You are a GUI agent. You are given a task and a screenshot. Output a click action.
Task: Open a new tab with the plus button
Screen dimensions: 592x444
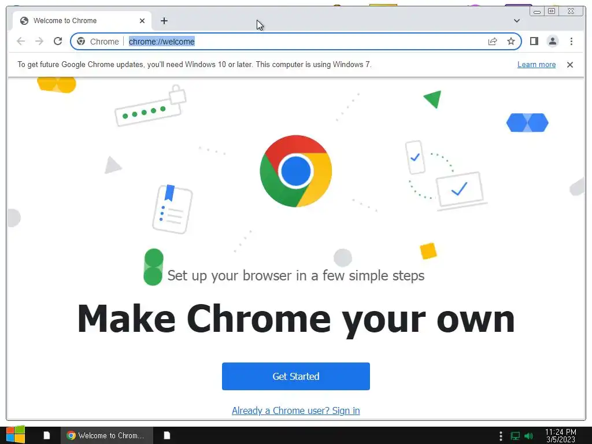164,21
